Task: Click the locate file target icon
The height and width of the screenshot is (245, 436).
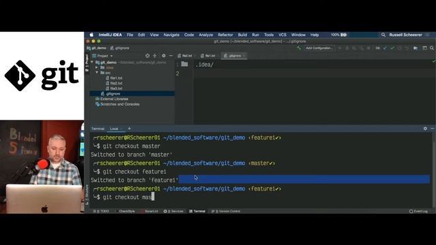Action: [x=147, y=56]
